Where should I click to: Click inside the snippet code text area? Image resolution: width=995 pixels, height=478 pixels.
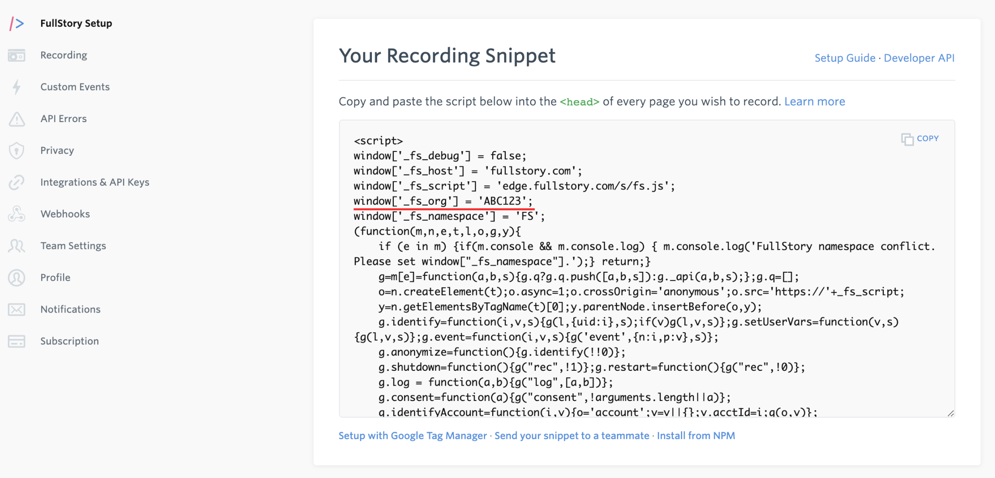[647, 269]
